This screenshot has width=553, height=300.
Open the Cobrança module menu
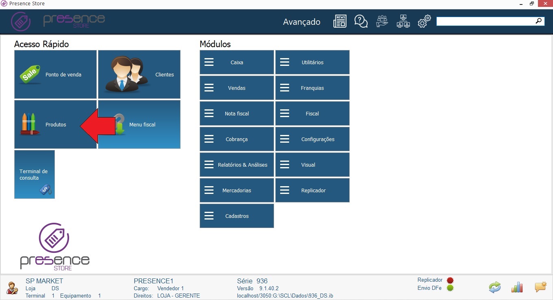click(x=237, y=139)
